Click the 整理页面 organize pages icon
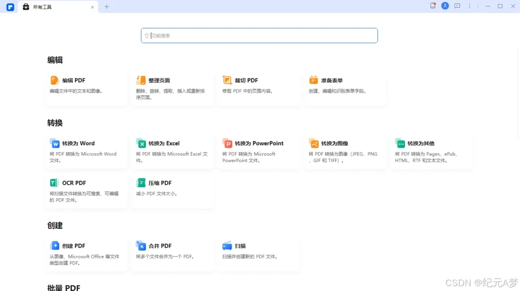This screenshot has height=291, width=520. (141, 80)
